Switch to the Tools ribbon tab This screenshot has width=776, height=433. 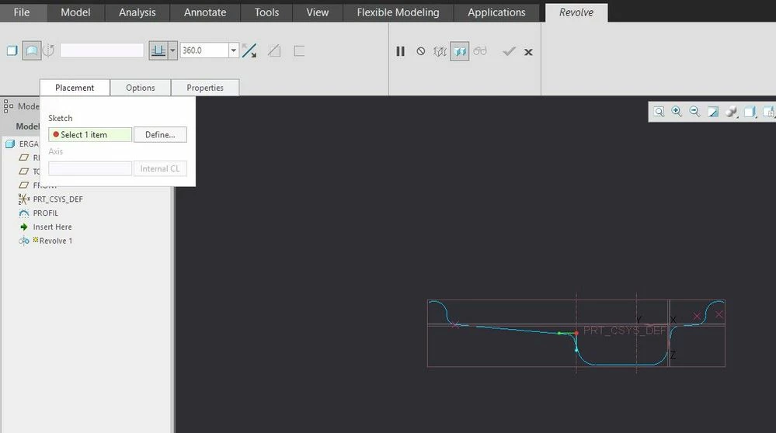(x=266, y=12)
